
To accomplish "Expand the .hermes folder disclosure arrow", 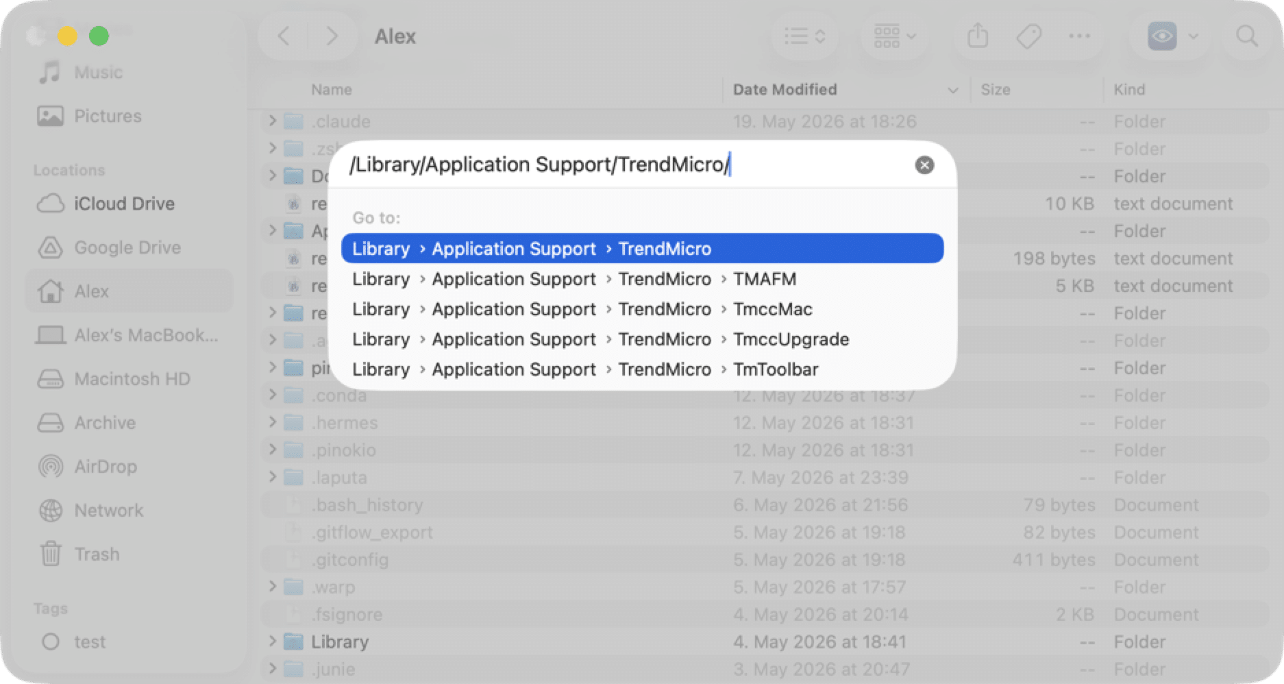I will pyautogui.click(x=272, y=422).
